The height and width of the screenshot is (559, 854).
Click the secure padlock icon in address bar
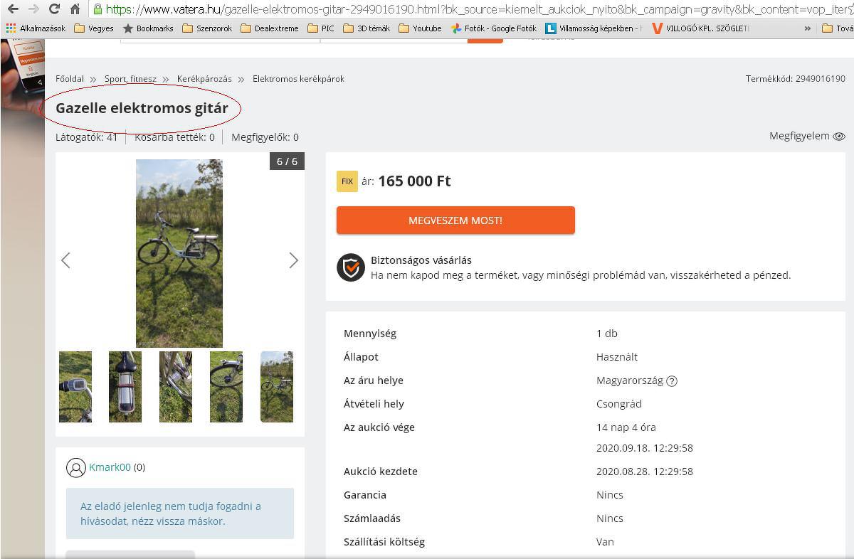pos(98,9)
